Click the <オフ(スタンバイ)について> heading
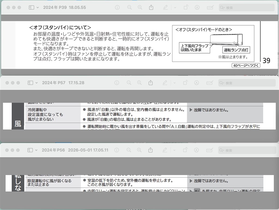This screenshot has width=279, height=210. pyautogui.click(x=60, y=28)
